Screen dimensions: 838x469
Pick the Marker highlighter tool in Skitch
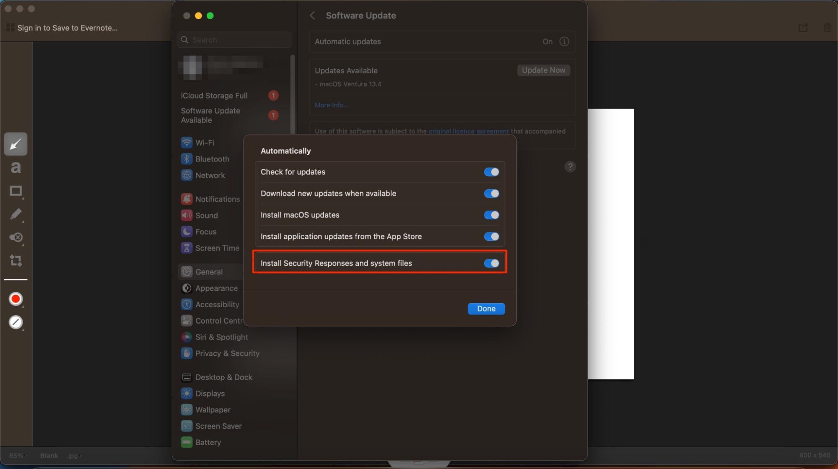click(16, 215)
